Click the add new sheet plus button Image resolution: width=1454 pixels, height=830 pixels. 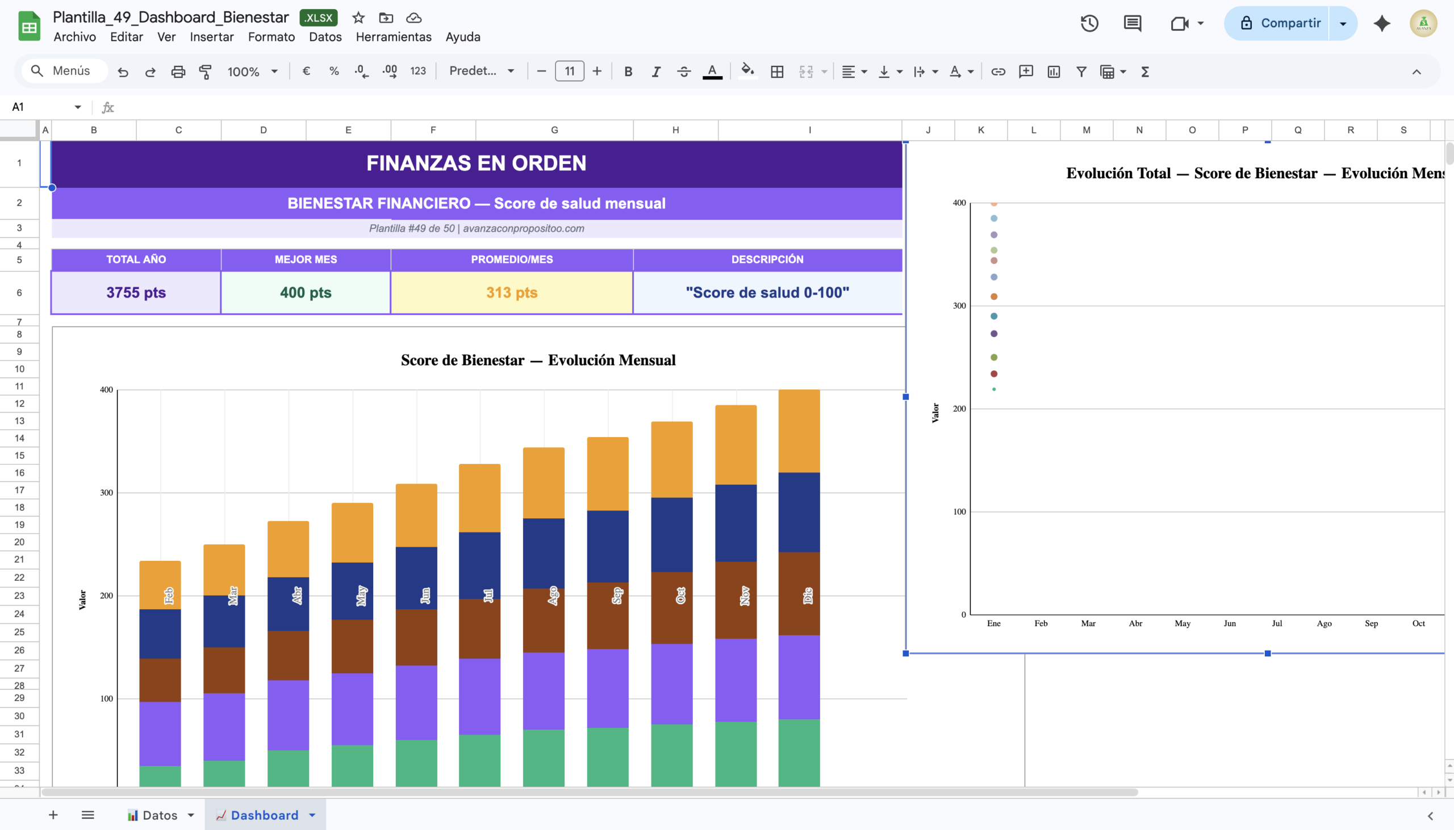(53, 815)
